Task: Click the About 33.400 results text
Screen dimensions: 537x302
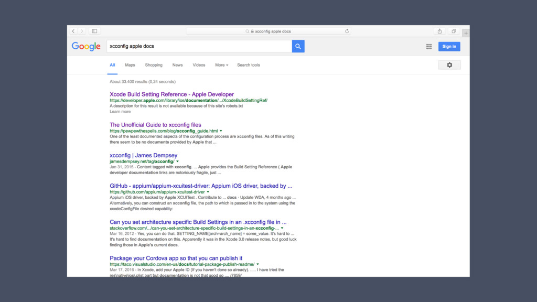Action: [143, 81]
